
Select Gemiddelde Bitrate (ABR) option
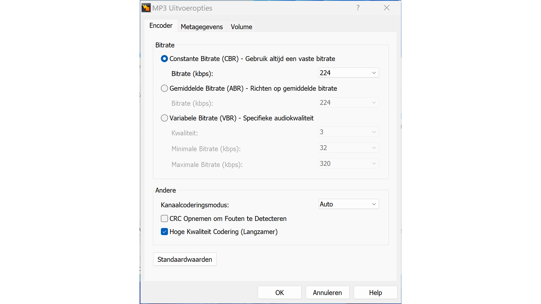164,89
